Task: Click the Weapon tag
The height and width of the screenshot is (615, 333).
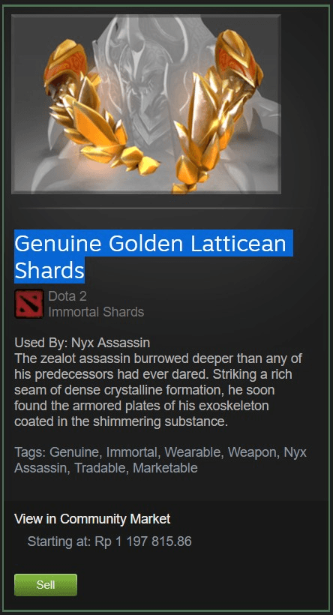Action: coord(252,452)
